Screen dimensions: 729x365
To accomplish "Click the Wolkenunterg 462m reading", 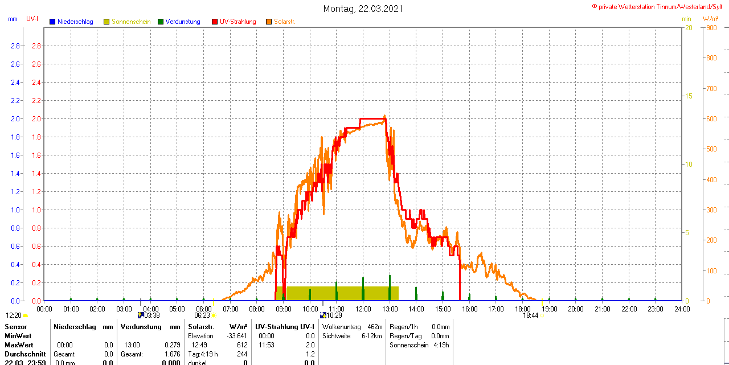I will [x=352, y=327].
